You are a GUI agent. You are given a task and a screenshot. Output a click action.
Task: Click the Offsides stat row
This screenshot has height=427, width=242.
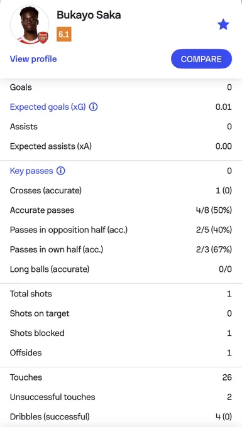pyautogui.click(x=121, y=353)
